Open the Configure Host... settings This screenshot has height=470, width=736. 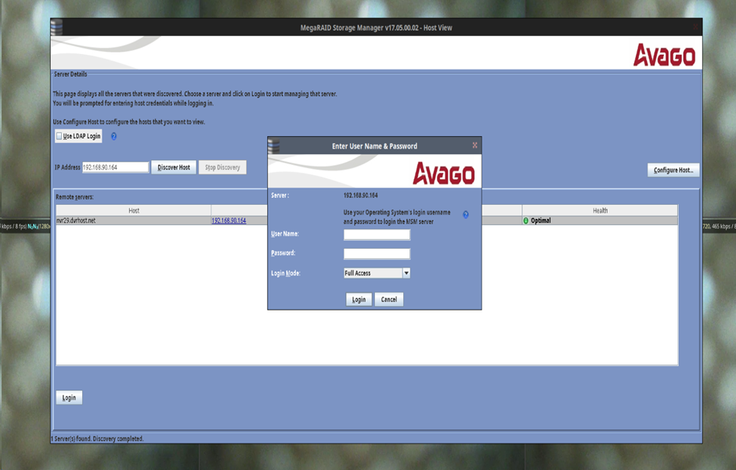tap(673, 170)
